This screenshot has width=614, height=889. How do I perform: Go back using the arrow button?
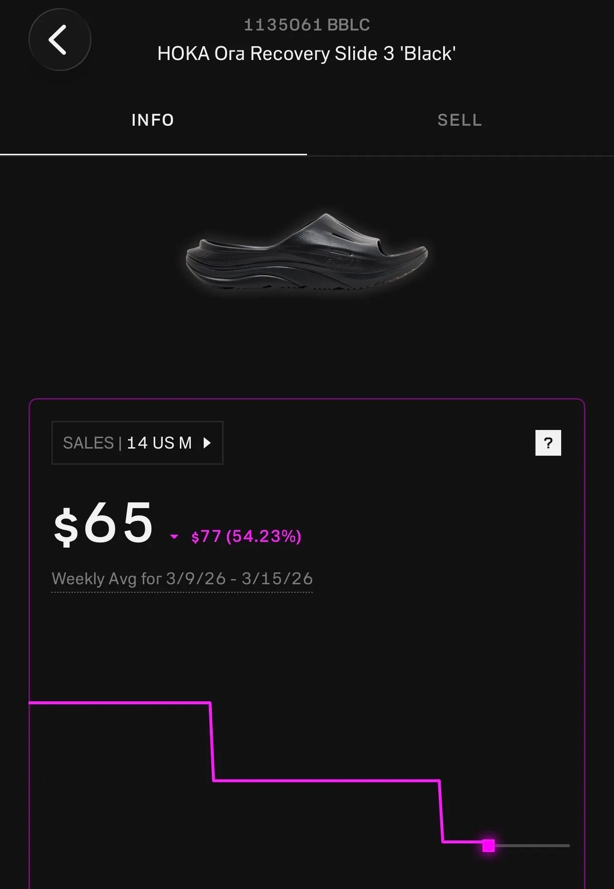coord(59,40)
